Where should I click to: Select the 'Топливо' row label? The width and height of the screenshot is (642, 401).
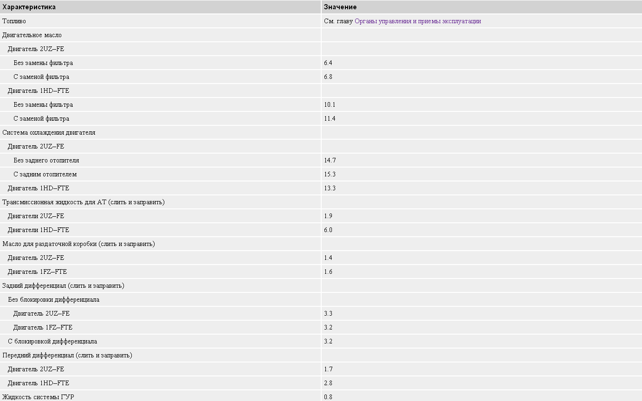14,21
